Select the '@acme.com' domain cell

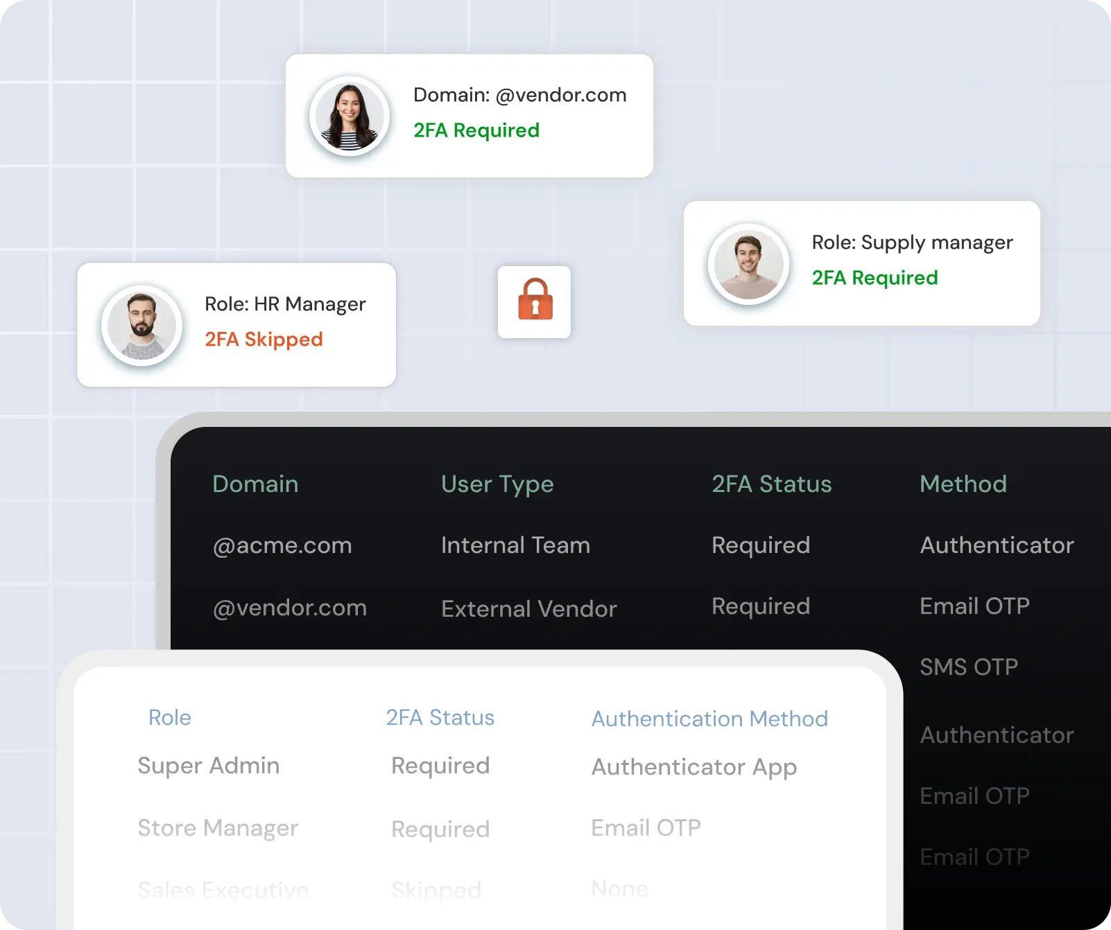click(x=282, y=545)
